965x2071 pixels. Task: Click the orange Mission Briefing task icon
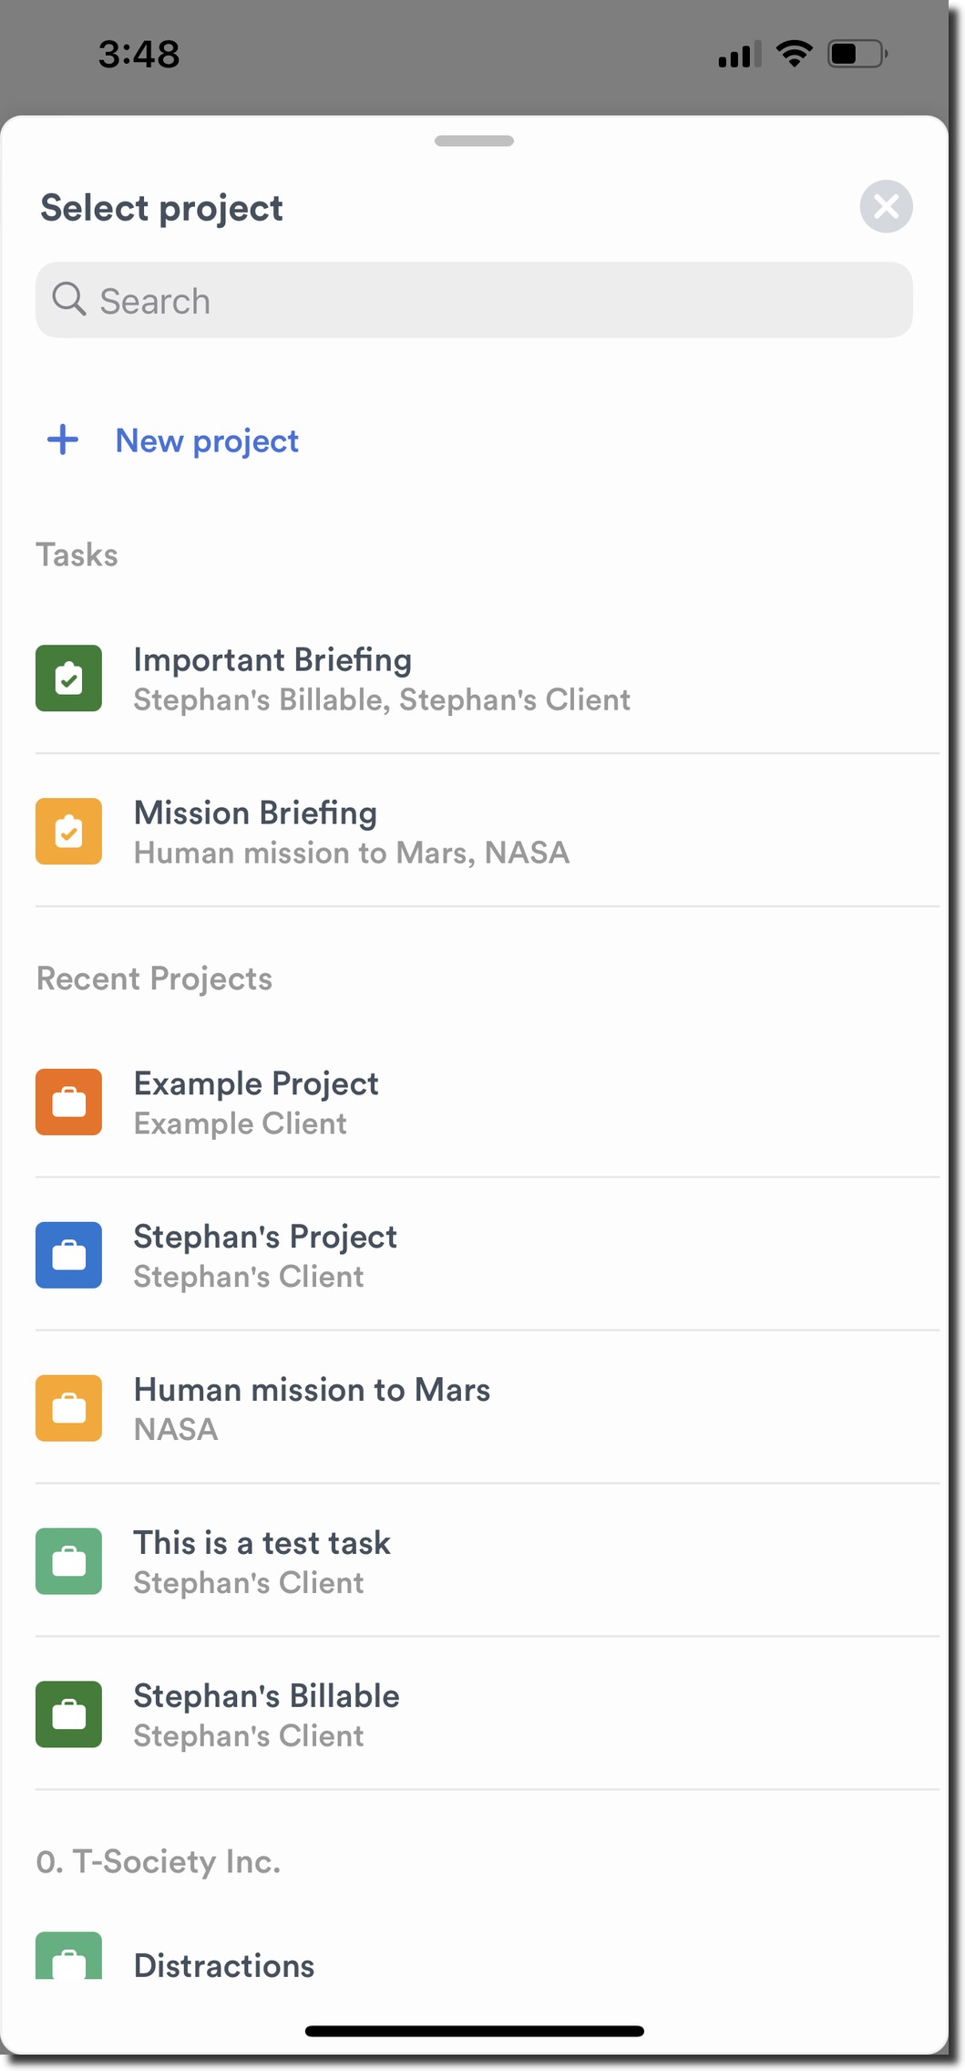(x=68, y=831)
